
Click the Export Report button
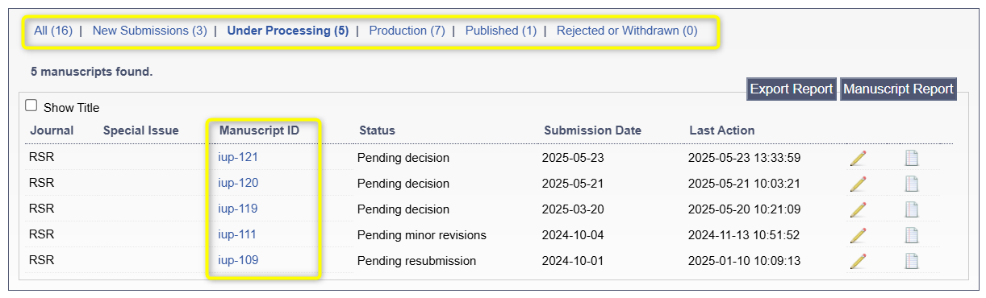pyautogui.click(x=792, y=89)
